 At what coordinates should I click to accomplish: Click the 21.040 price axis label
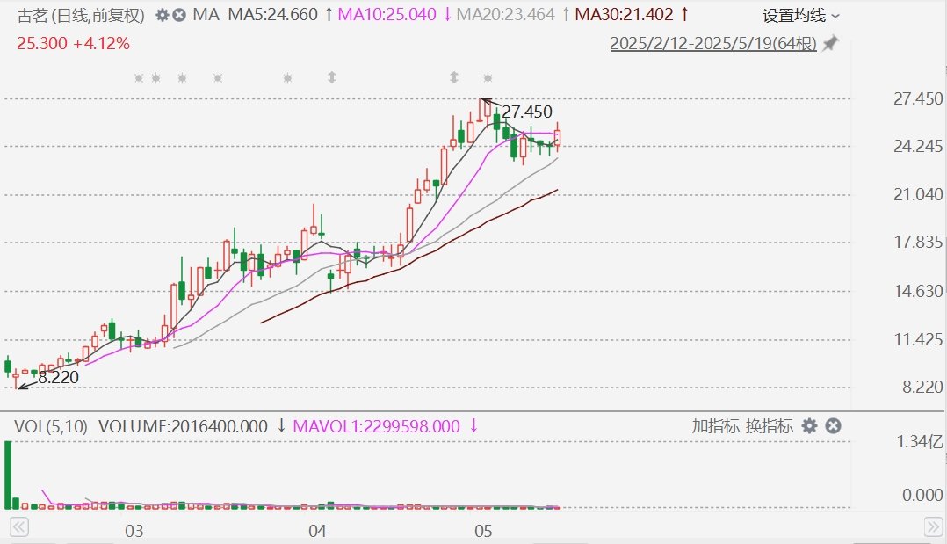(918, 194)
